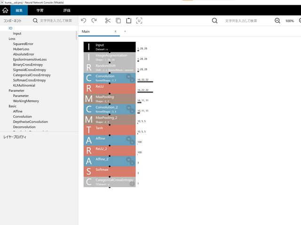The height and width of the screenshot is (225, 301).
Task: Copy the selected layer
Action: 118,21
